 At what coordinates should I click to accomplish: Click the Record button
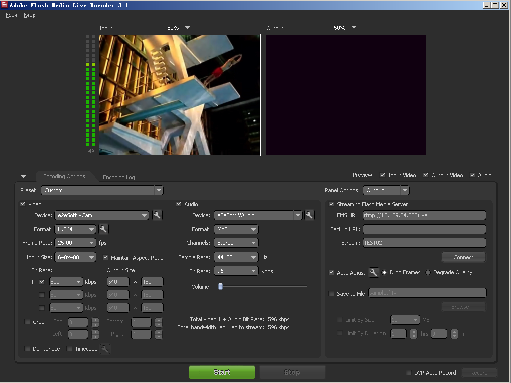click(479, 373)
